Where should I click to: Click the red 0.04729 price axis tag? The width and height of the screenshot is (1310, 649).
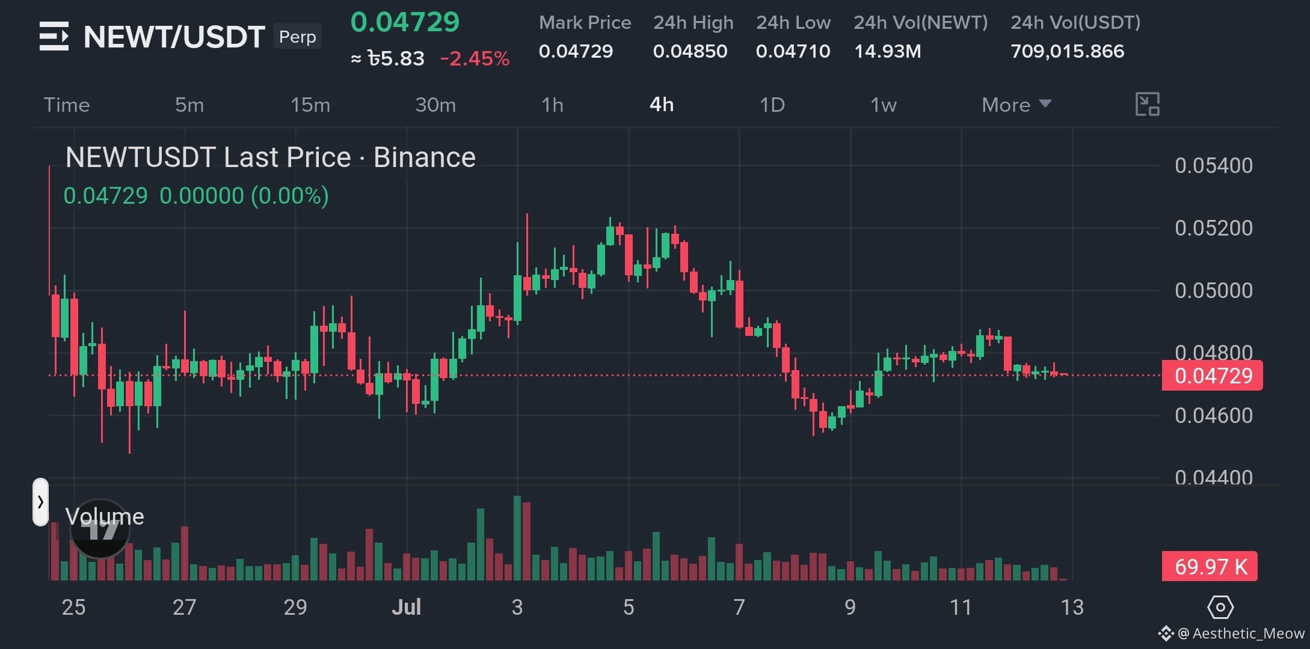pos(1213,376)
